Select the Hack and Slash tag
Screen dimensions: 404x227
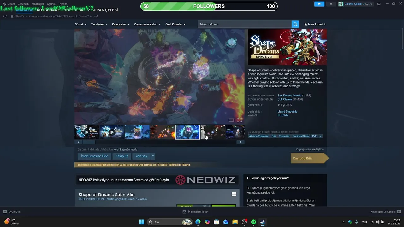301,136
